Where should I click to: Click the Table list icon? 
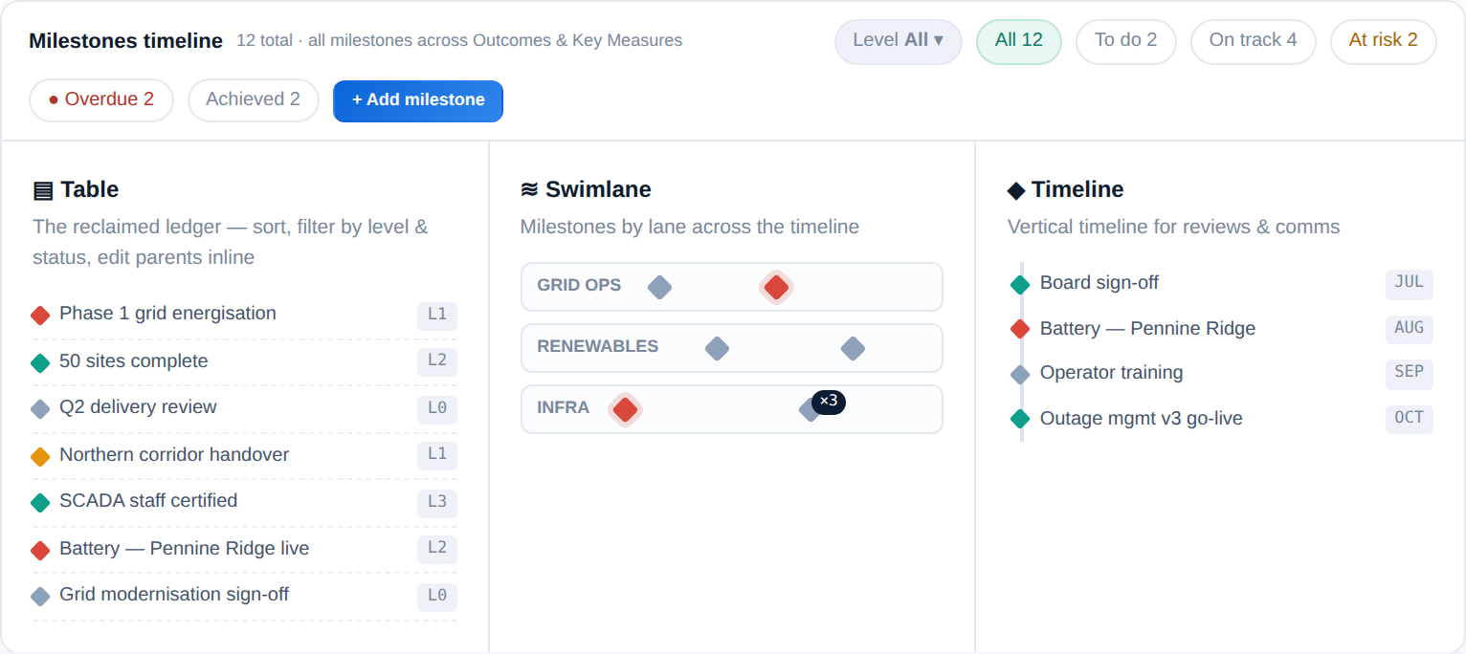[43, 190]
